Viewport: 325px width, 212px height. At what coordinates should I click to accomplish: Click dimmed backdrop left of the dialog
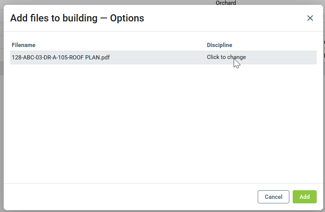point(2,113)
